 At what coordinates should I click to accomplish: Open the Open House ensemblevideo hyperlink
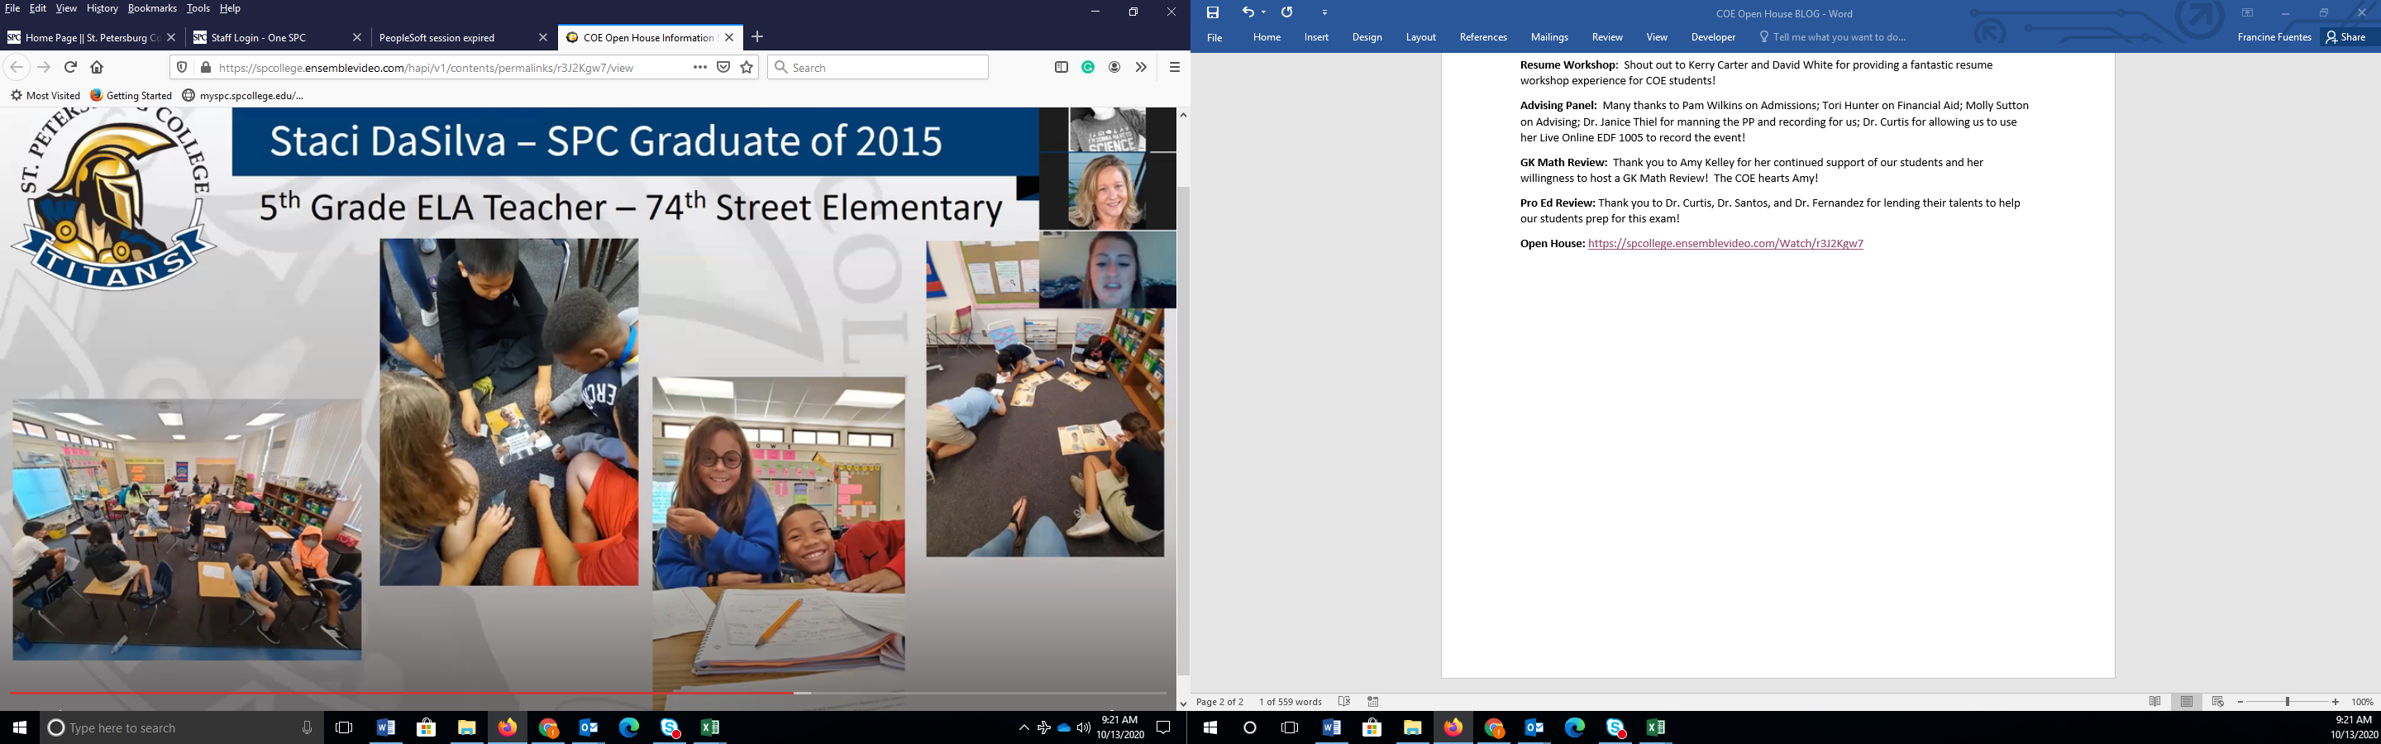pos(1725,244)
